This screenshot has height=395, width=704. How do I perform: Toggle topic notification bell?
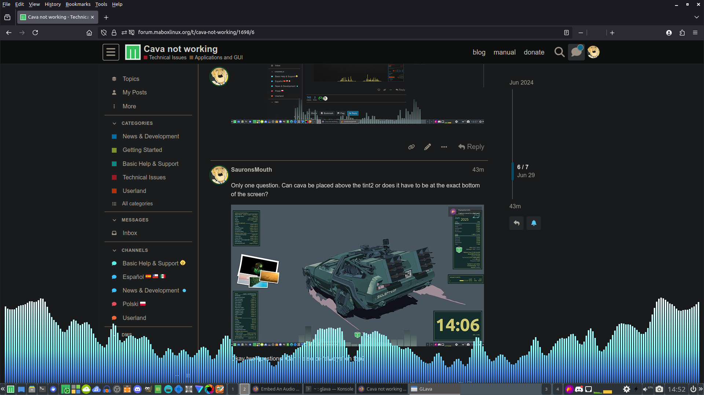coord(533,223)
